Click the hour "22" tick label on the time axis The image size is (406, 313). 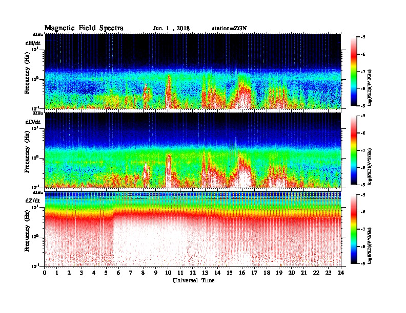316,273
